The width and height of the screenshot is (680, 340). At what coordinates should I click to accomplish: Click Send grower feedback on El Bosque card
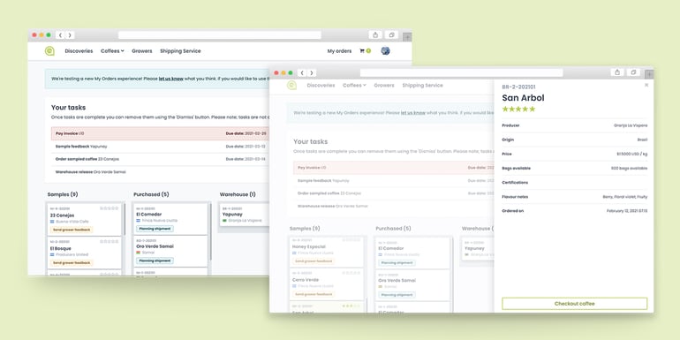tap(72, 263)
